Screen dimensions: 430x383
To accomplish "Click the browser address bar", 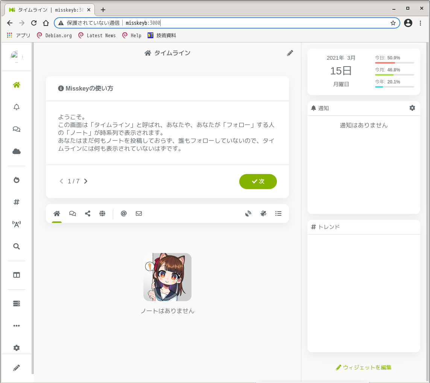I will [227, 23].
